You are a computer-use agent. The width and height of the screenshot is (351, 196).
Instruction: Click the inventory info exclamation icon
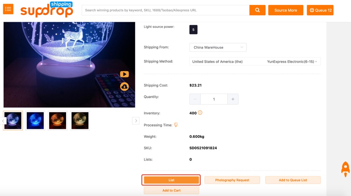(200, 113)
